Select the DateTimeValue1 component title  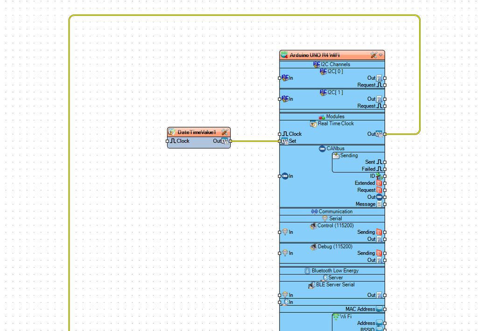click(197, 132)
